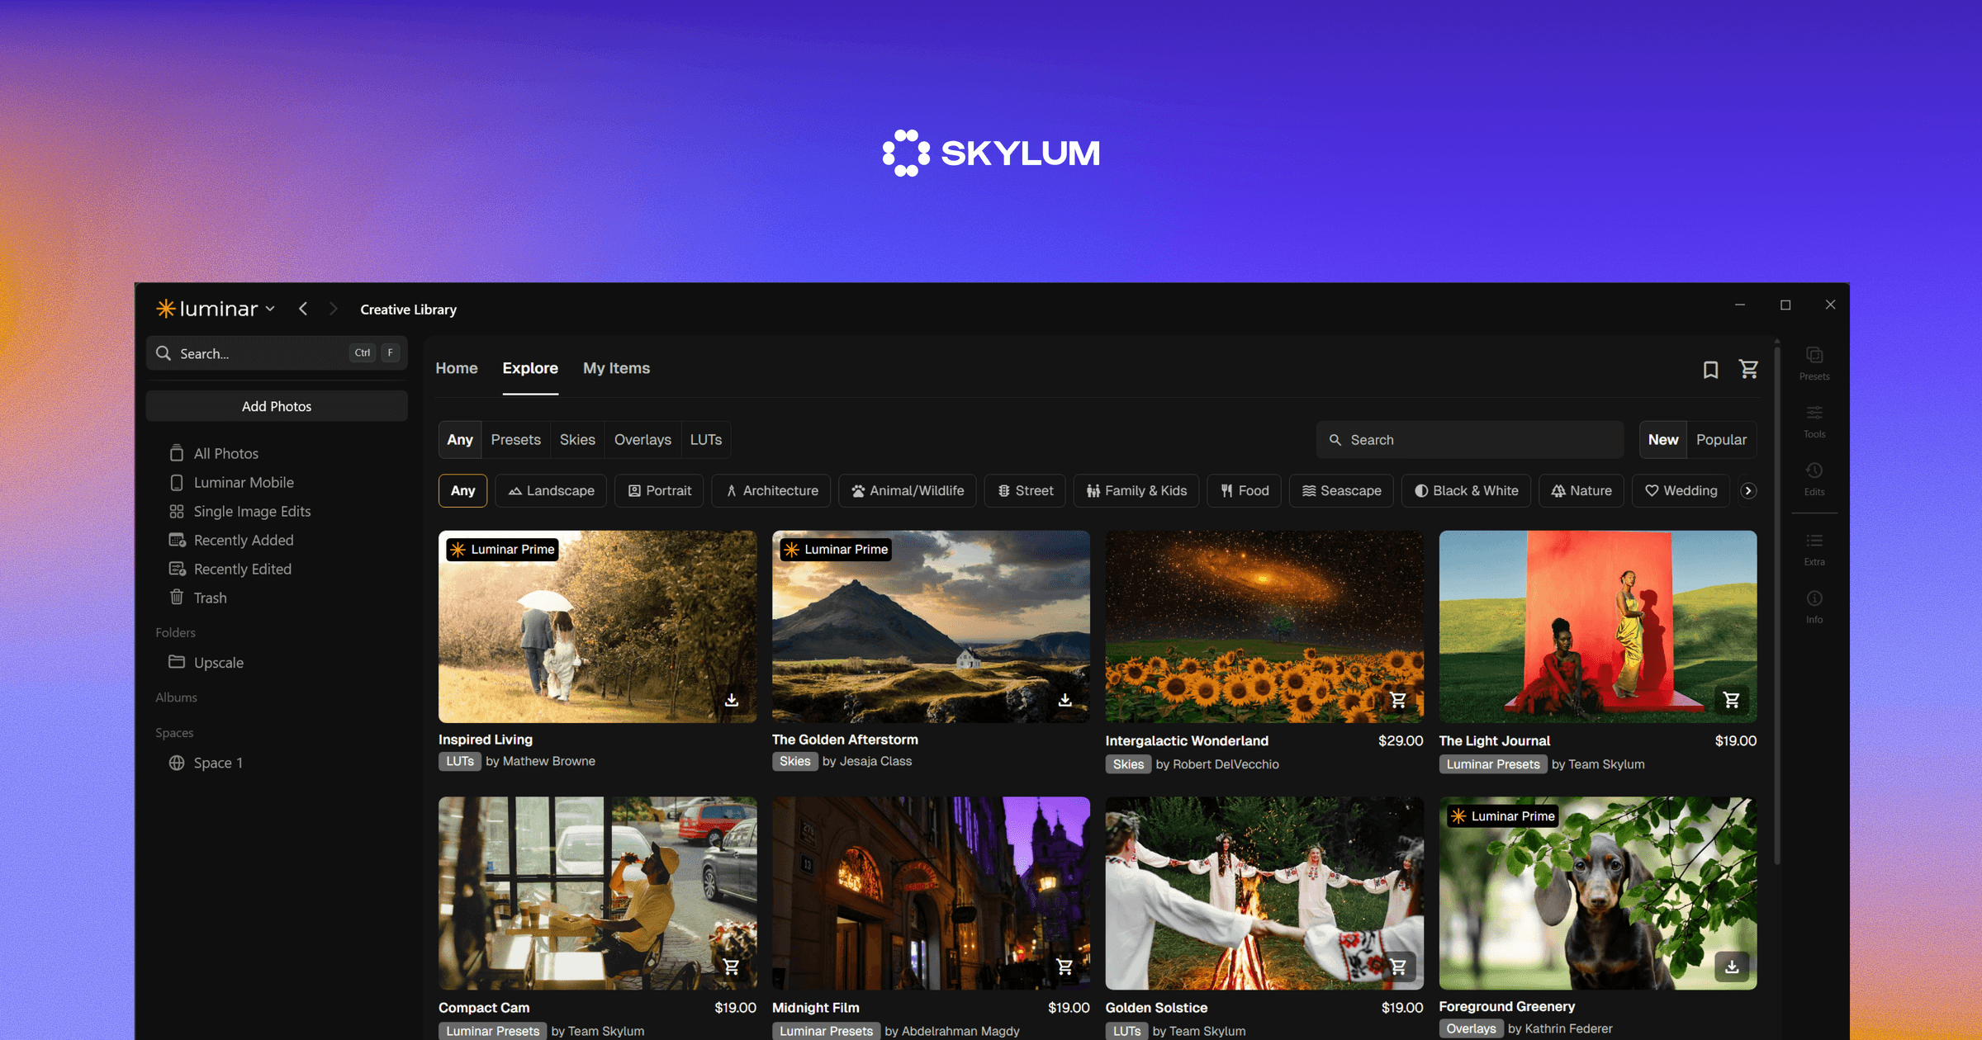Screen dimensions: 1982x1040
Task: Select the Nature category chip
Action: click(1581, 490)
